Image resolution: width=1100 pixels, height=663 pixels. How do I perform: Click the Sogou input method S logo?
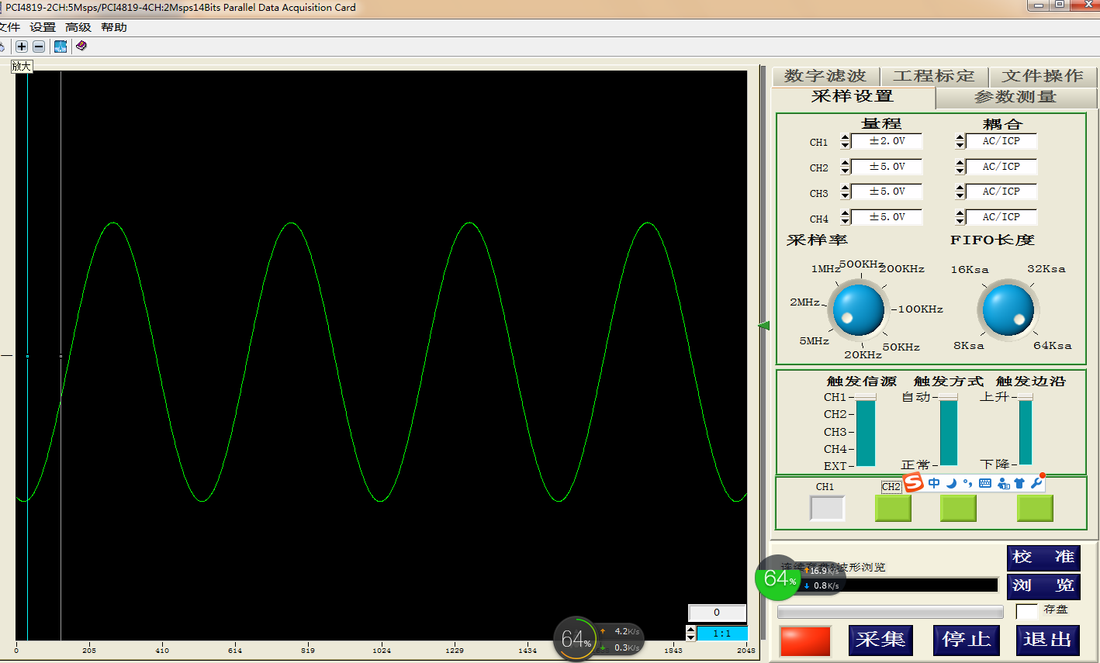(x=914, y=483)
